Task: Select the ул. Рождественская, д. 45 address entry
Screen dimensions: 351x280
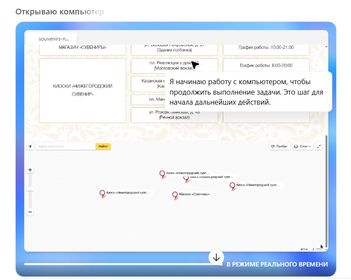Action: (x=174, y=115)
